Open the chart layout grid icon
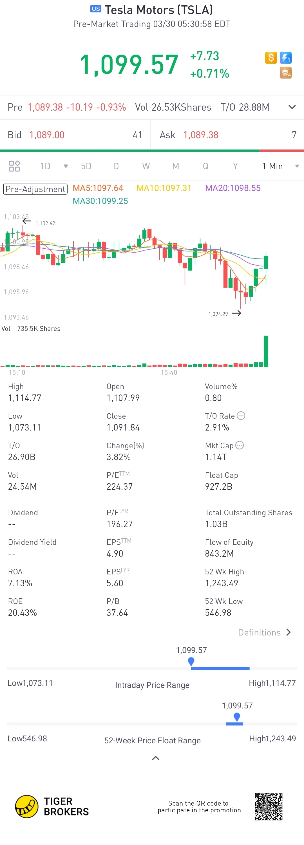 14,166
